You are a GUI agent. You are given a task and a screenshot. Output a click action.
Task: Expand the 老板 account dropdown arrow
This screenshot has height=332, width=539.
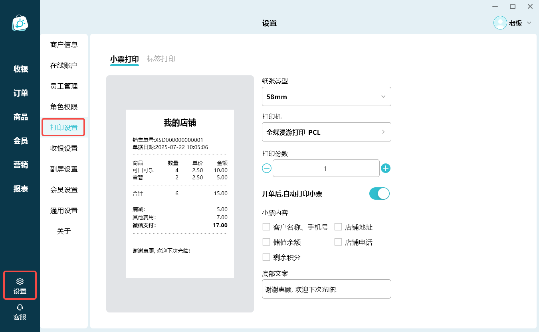point(529,23)
